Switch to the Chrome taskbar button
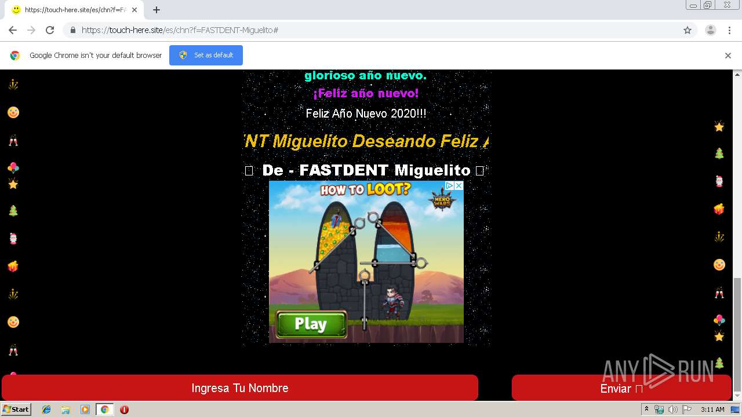The image size is (742, 417). point(104,409)
